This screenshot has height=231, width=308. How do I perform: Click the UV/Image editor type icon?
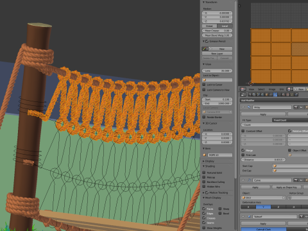(x=243, y=89)
